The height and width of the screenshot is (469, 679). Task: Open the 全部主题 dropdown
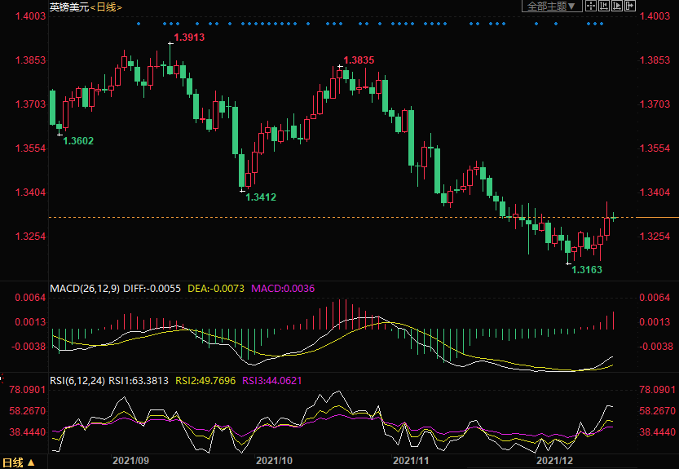[552, 6]
